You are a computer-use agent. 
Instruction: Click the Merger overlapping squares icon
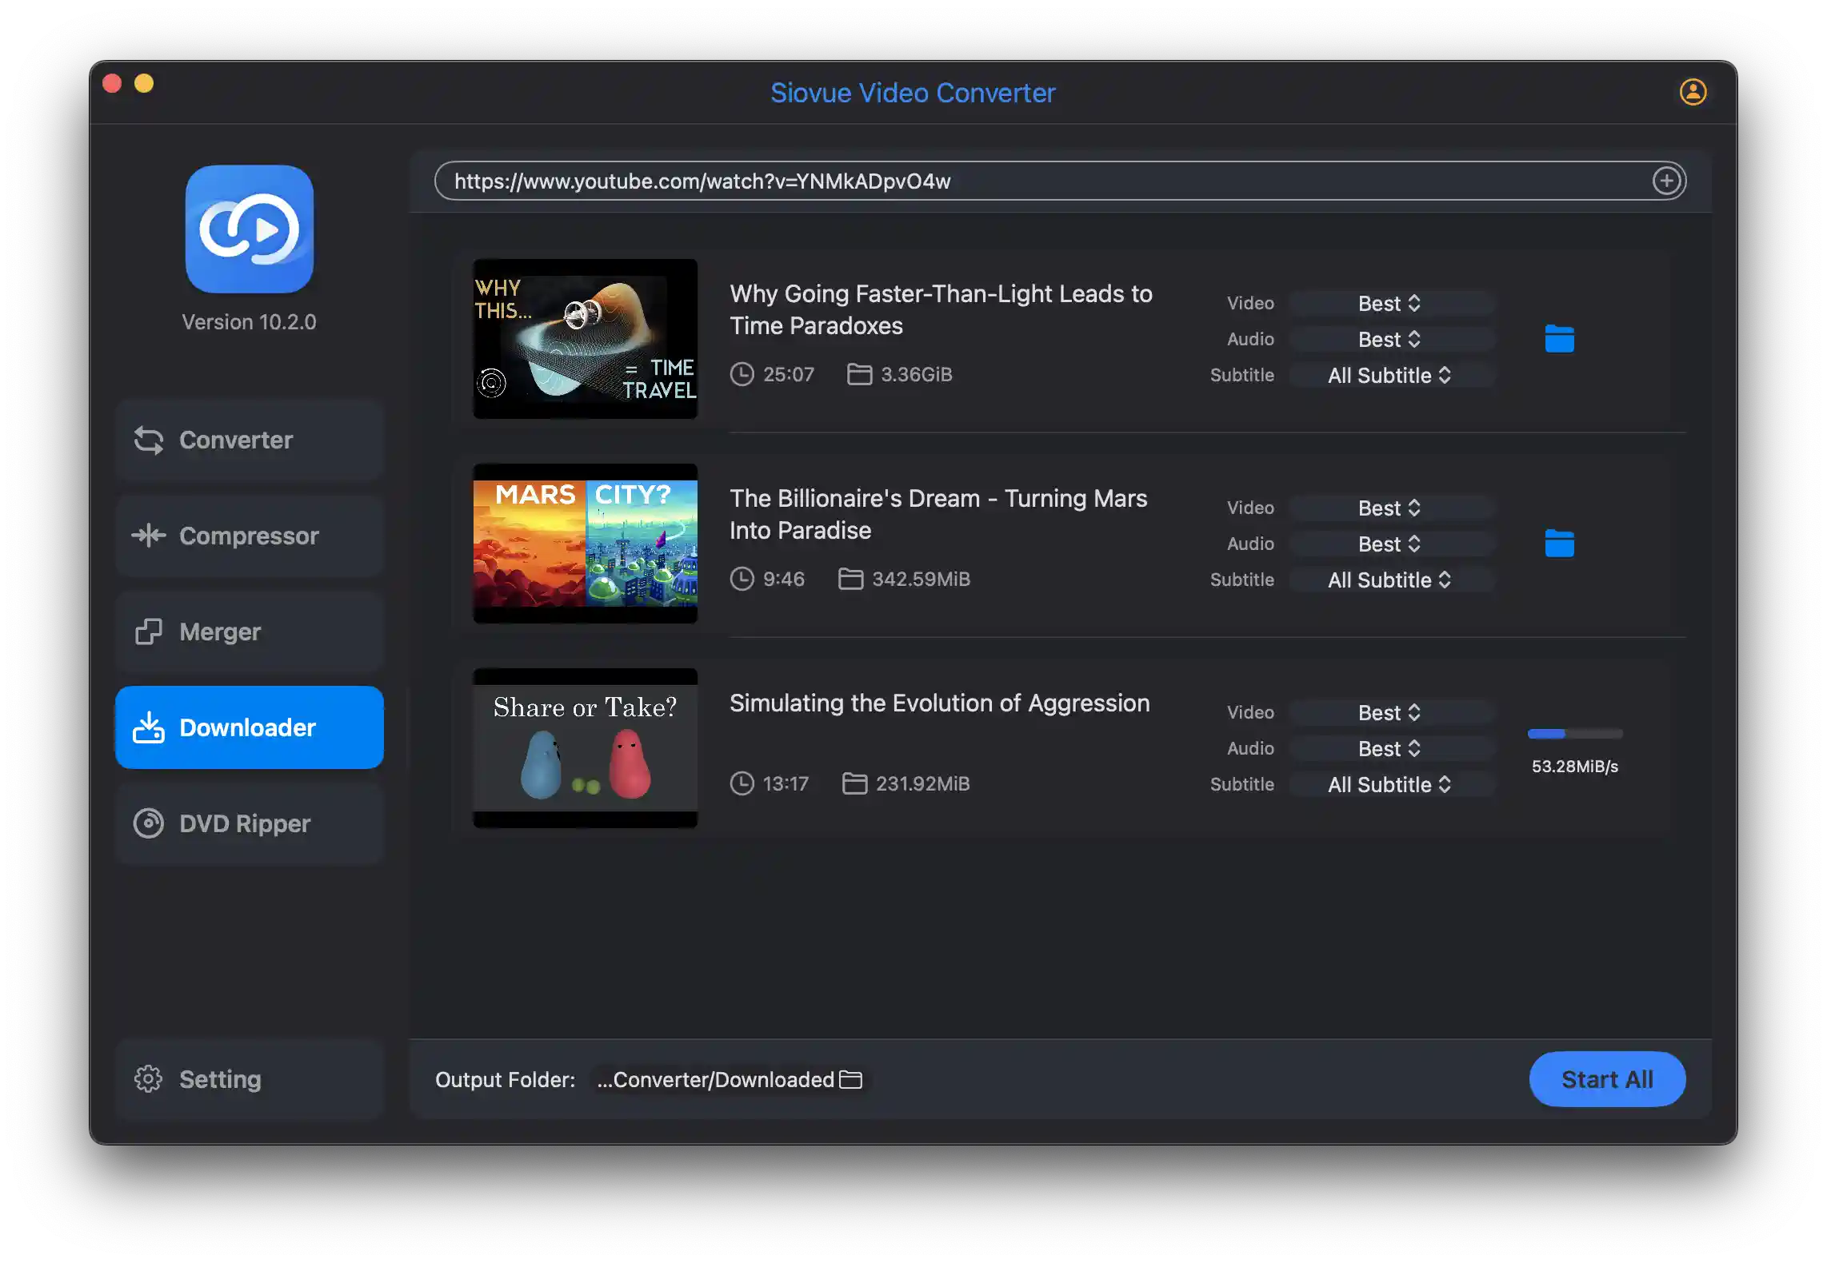coord(149,631)
